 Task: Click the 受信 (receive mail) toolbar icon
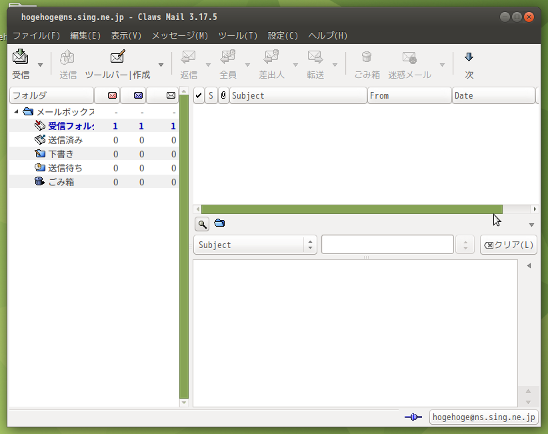click(21, 57)
